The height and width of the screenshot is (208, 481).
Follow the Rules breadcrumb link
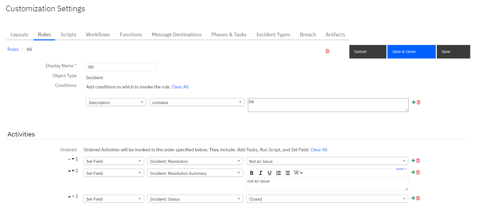click(13, 49)
